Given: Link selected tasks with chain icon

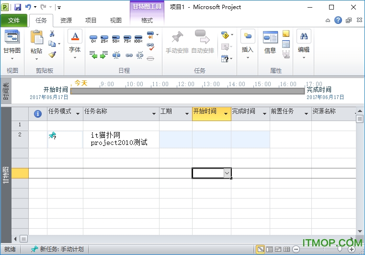Looking at the screenshot, I should [x=129, y=55].
